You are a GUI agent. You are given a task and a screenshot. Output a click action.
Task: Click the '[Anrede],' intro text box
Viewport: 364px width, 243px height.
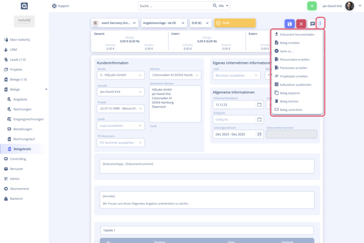tap(207, 200)
